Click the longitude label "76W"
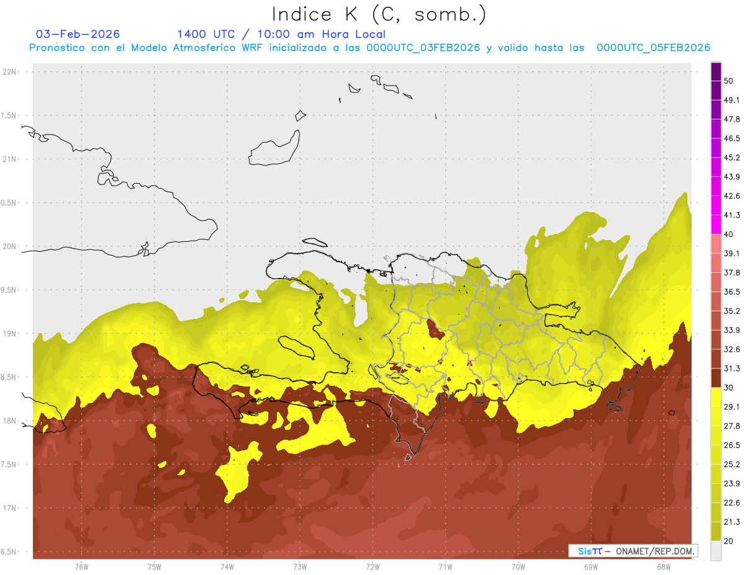 (x=81, y=567)
